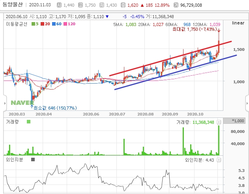Click the 20MA value 1,027

pos(158,24)
